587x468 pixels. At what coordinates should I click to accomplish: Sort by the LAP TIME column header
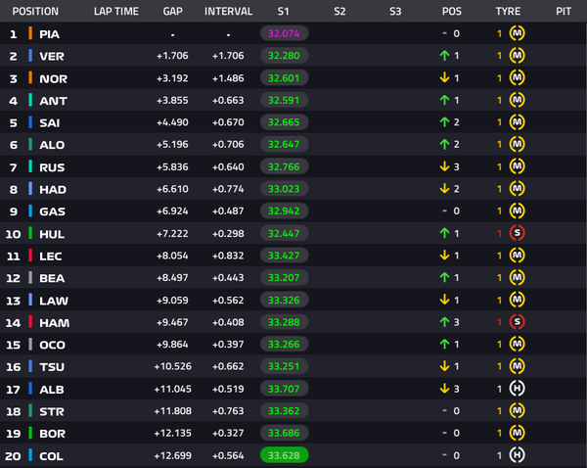[116, 11]
